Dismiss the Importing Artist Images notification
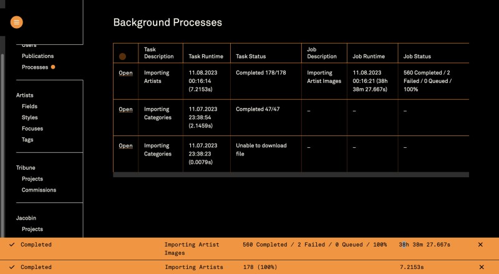Screen dimensions: 499x274 tap(480, 245)
